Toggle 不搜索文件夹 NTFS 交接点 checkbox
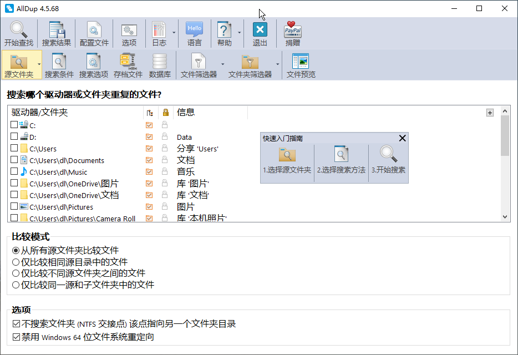The image size is (518, 355). [x=16, y=323]
